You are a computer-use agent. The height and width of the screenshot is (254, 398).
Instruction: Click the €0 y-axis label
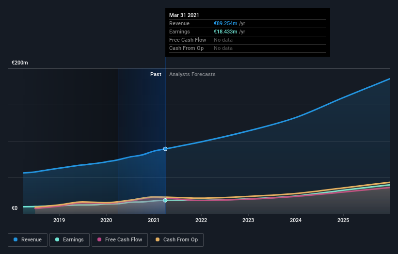(15, 208)
